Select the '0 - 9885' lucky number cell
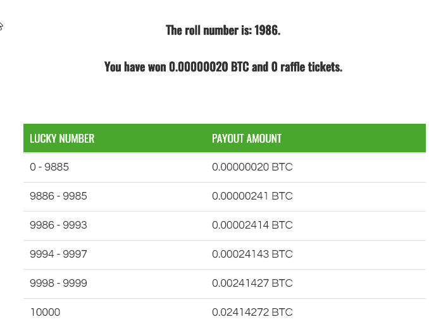The image size is (429, 336). click(x=49, y=167)
